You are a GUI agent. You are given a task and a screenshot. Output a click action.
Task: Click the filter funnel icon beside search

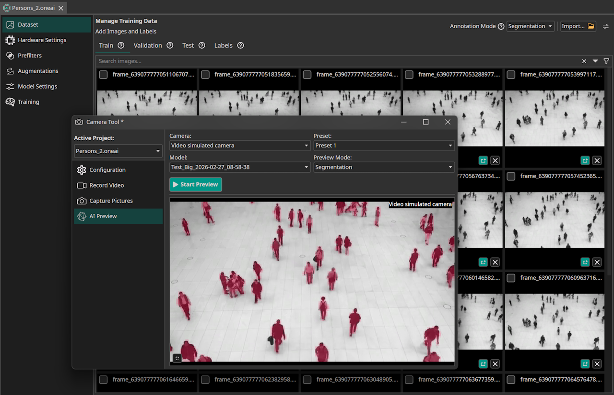tap(606, 61)
